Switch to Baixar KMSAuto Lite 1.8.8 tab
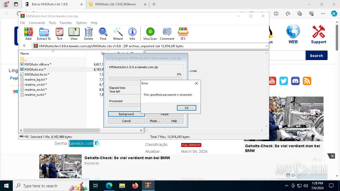This screenshot has height=191, width=340. pyautogui.click(x=53, y=4)
